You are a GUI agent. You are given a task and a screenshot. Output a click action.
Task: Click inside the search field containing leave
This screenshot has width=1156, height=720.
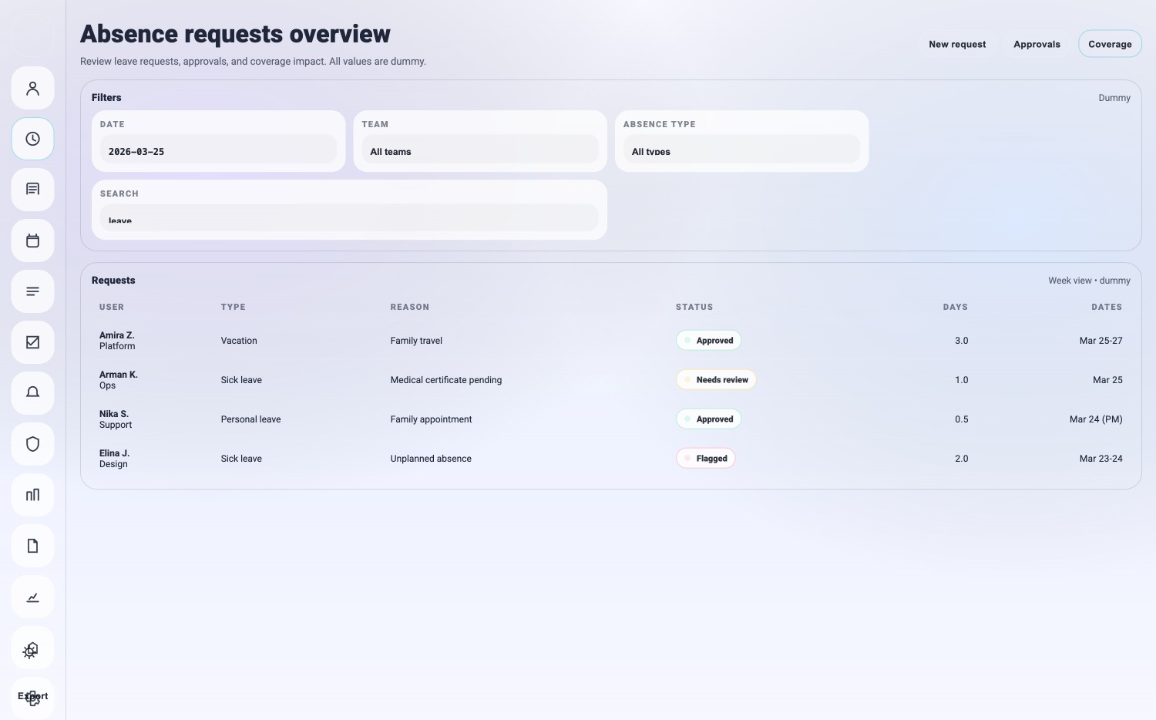pyautogui.click(x=348, y=218)
